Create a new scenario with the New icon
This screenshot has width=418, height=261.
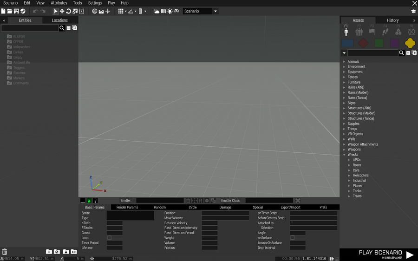coord(3,11)
